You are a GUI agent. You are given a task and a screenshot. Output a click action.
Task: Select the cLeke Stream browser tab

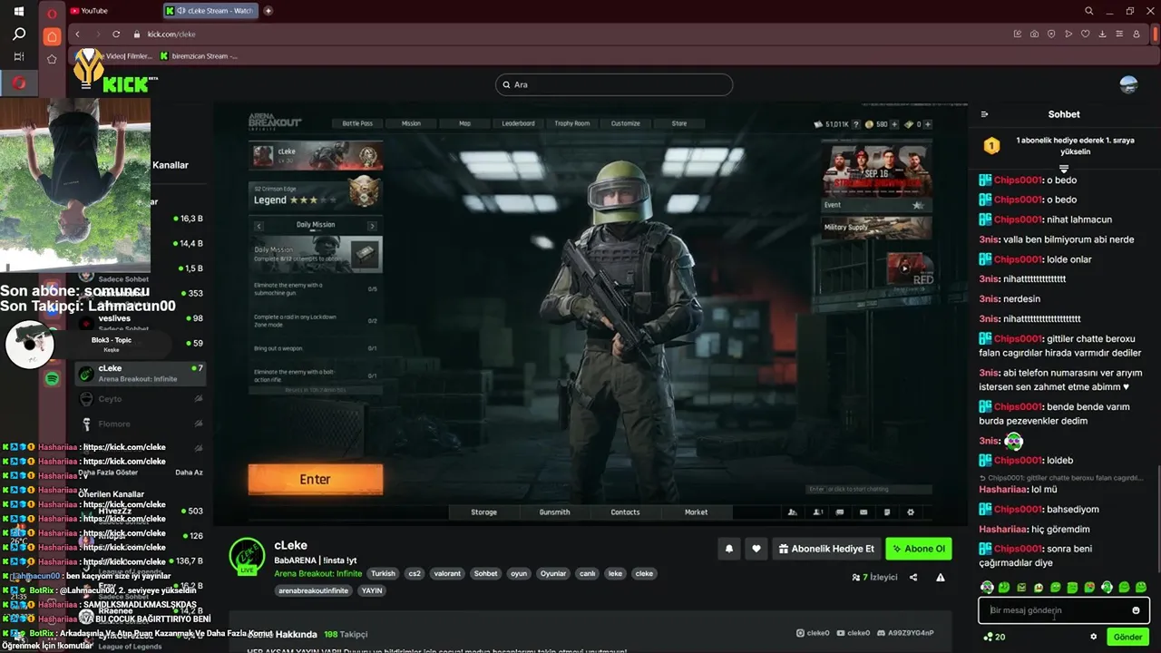[x=210, y=11]
